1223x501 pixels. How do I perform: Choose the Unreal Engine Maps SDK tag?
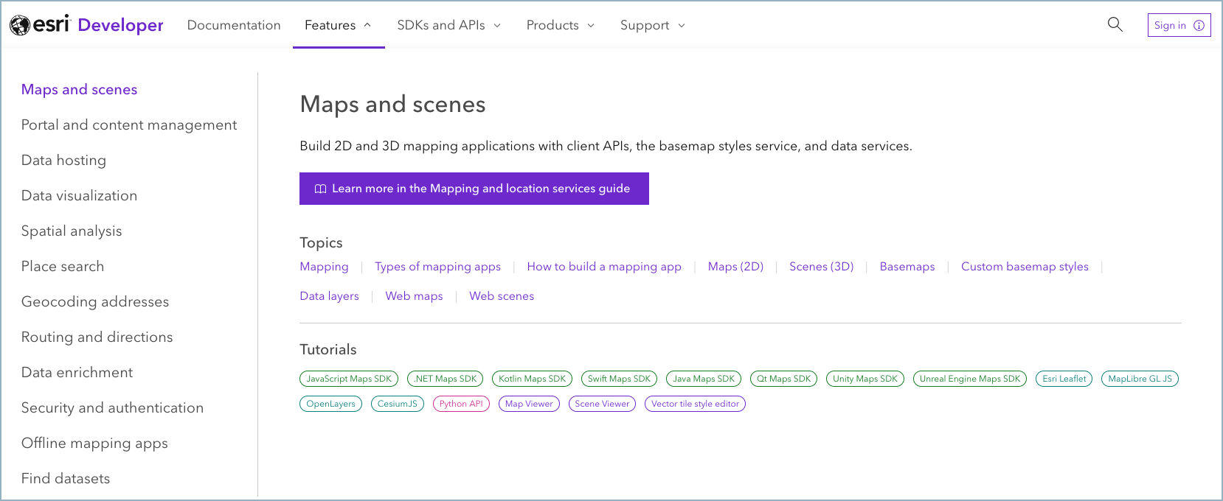coord(969,379)
